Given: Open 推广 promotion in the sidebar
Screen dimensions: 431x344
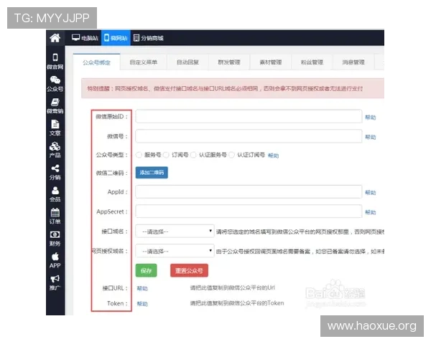Looking at the screenshot, I should point(55,283).
